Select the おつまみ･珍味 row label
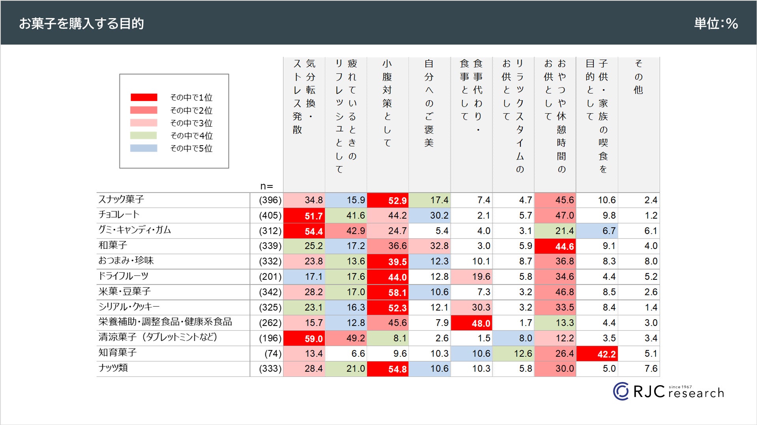This screenshot has height=425, width=757. click(x=126, y=261)
